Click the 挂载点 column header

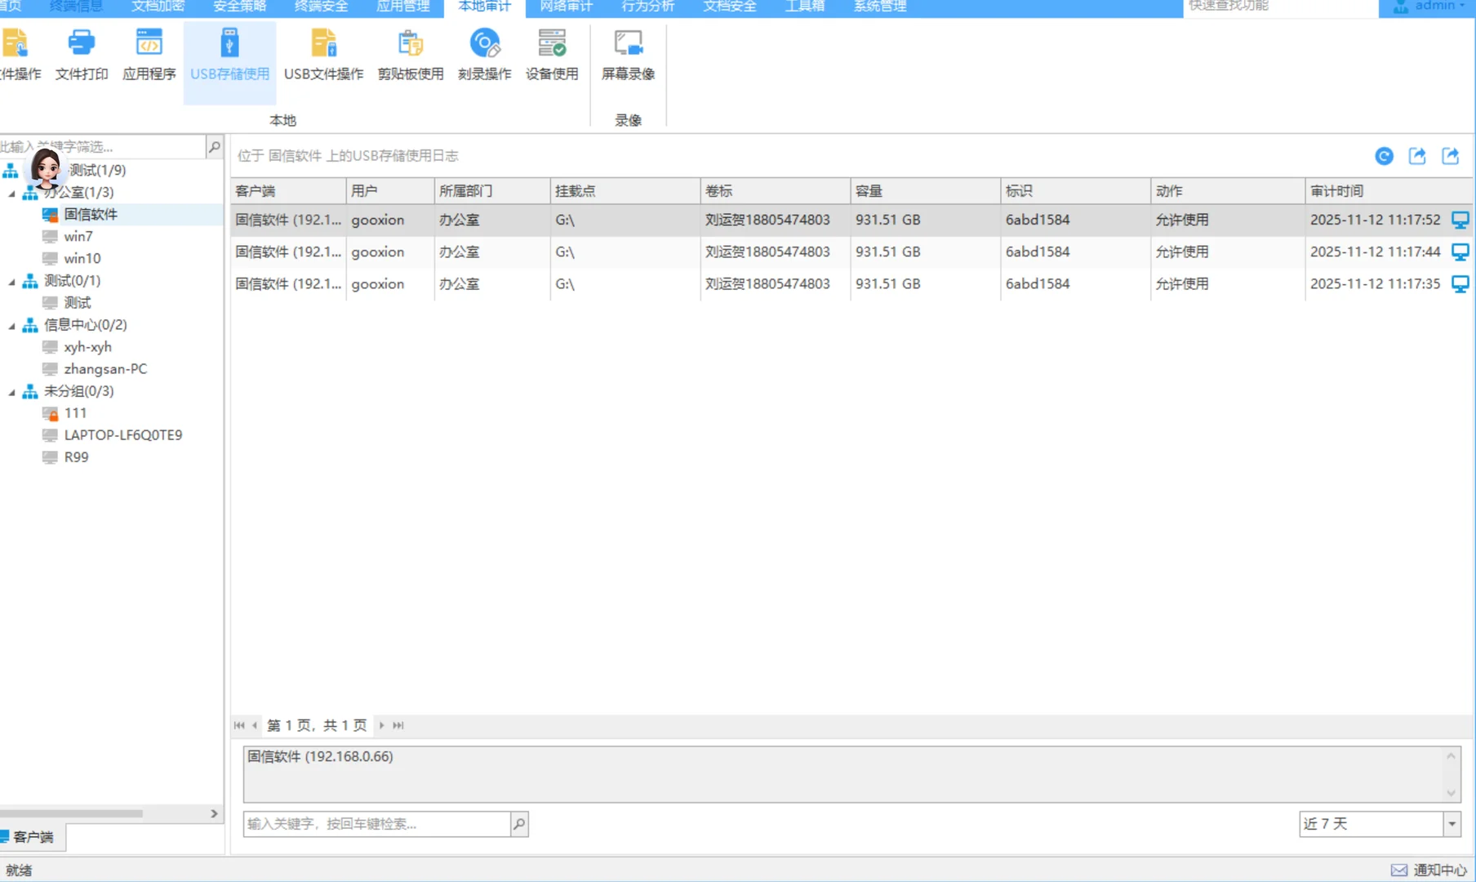[625, 191]
